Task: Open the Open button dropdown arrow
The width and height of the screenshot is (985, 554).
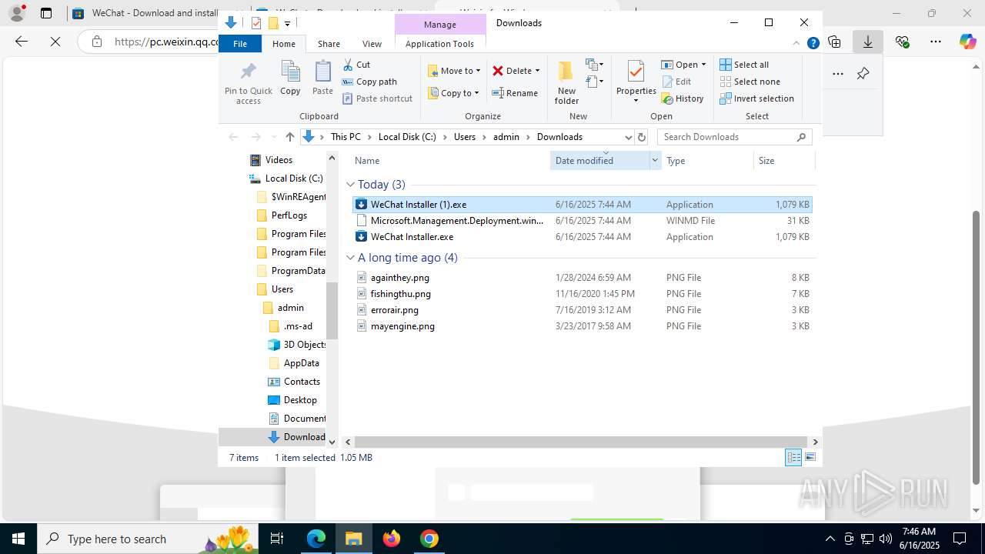Action: (703, 65)
